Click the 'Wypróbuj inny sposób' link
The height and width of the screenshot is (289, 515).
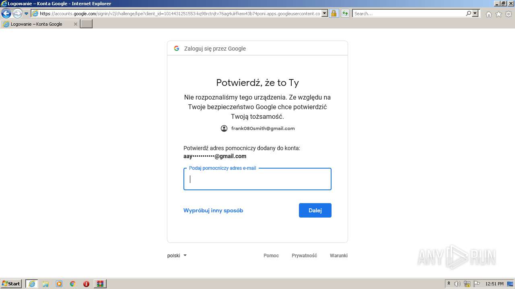pyautogui.click(x=213, y=210)
